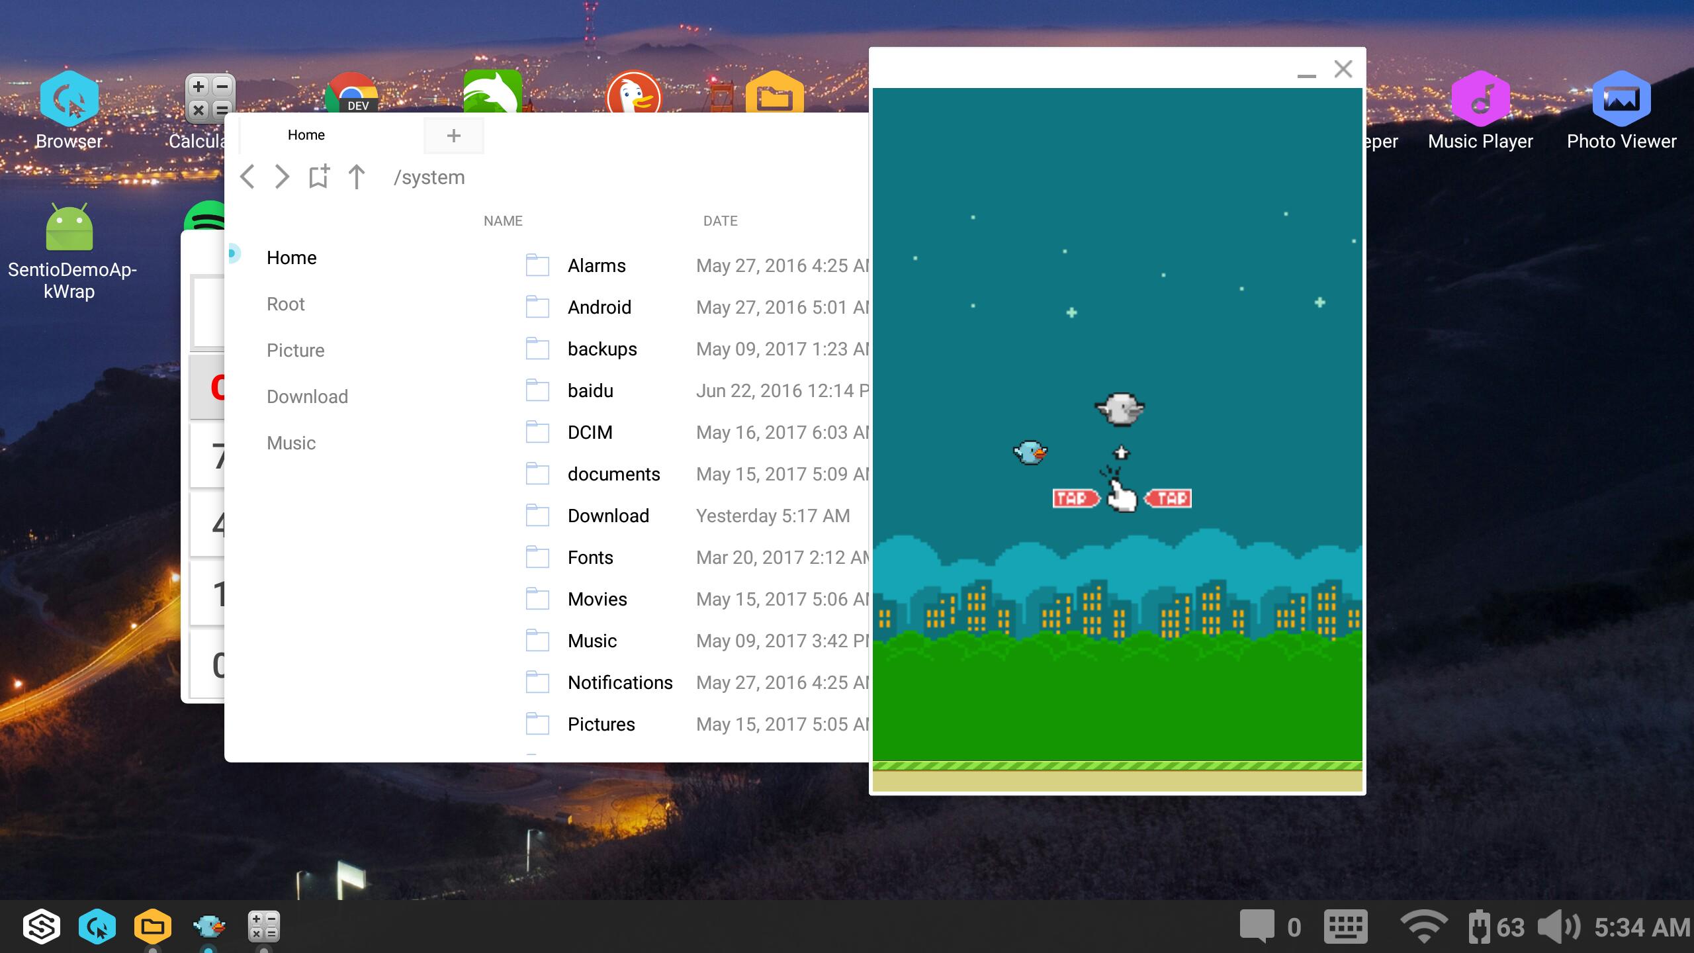Toggle the on-screen keyboard tray icon
This screenshot has height=953, width=1694.
1345,927
